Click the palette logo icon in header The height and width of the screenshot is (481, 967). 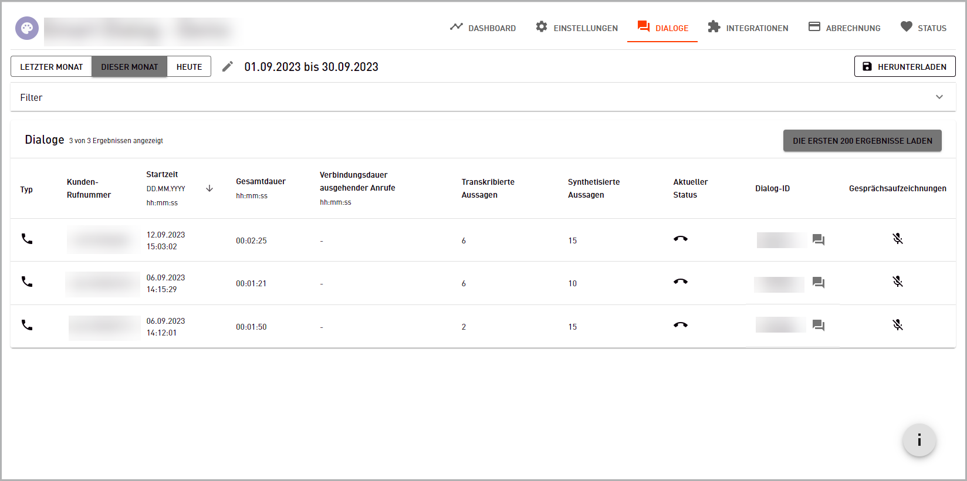tap(27, 28)
